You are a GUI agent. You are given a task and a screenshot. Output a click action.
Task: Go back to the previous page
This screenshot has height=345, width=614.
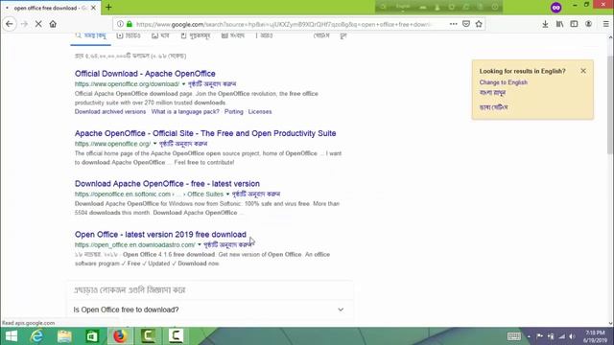pos(10,24)
